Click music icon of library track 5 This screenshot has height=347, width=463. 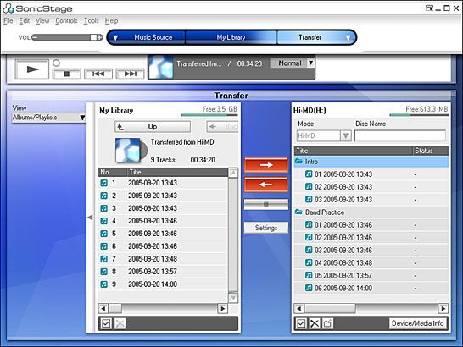click(x=104, y=234)
